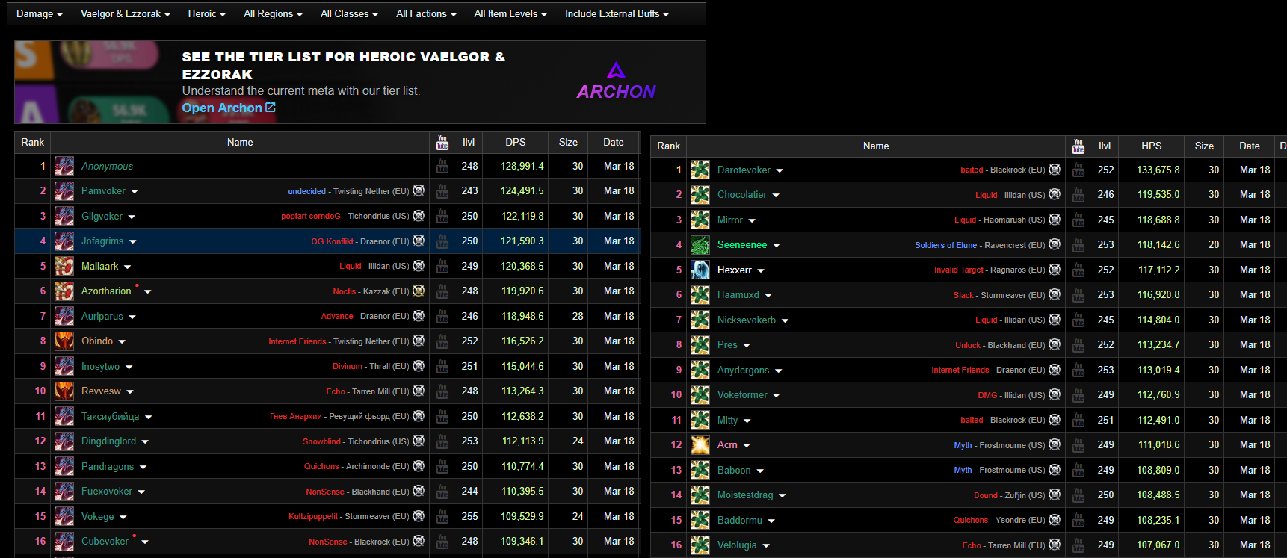Expand the All Classes filter
The width and height of the screenshot is (1287, 558).
click(x=349, y=14)
